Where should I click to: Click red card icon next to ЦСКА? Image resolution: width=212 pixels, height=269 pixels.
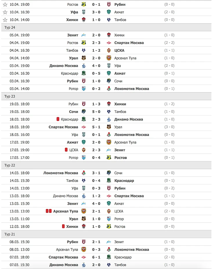[66, 150]
